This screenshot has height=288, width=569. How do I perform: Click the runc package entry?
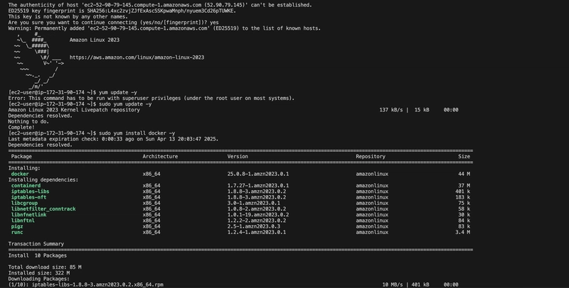click(17, 232)
